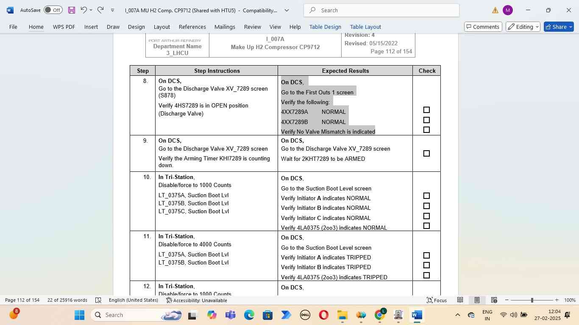Open the Opera browser from taskbar
Image resolution: width=579 pixels, height=325 pixels.
coord(323,315)
